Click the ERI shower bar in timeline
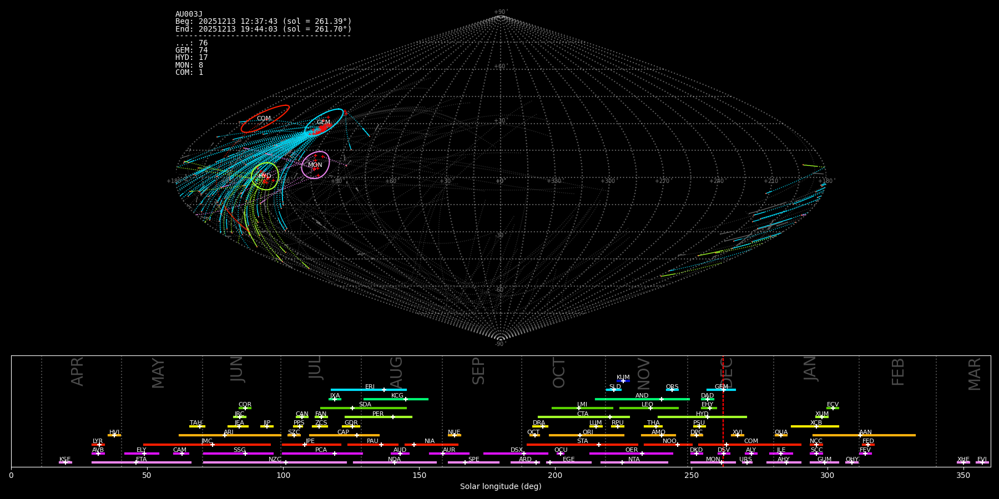 tap(369, 390)
